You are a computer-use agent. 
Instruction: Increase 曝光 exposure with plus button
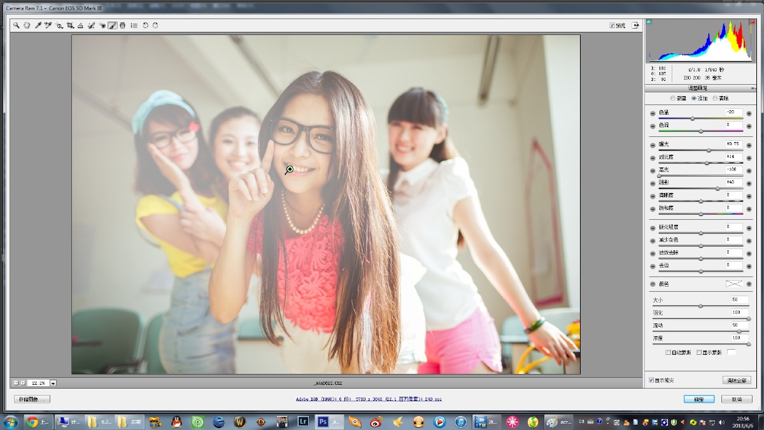(749, 145)
